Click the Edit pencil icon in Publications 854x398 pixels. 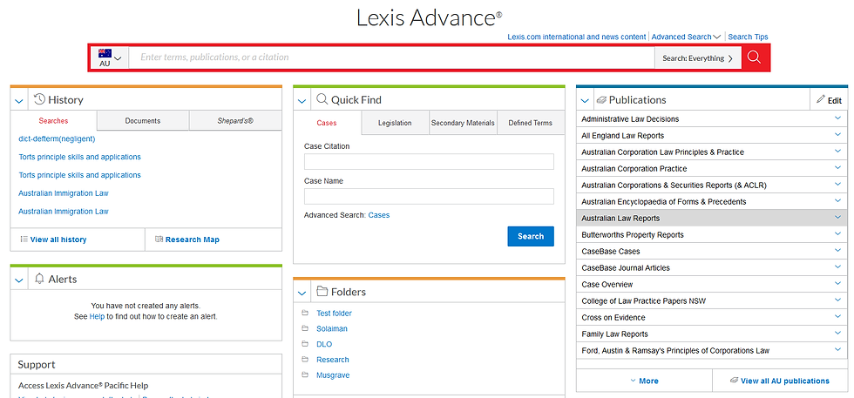[821, 99]
